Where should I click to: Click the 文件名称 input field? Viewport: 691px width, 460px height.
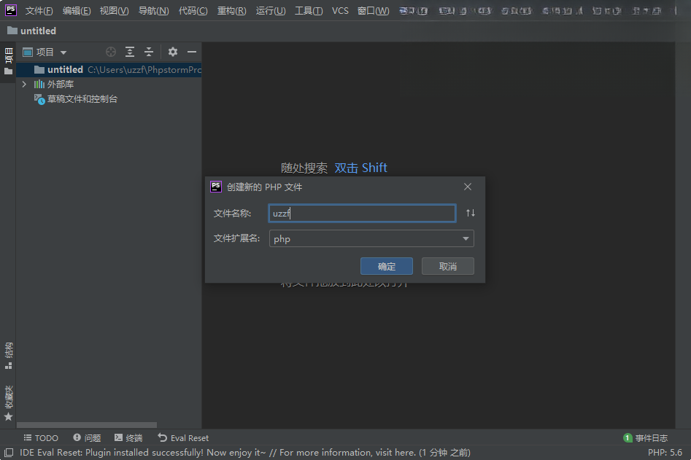[362, 213]
